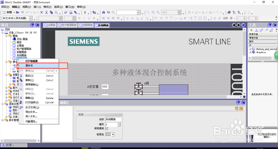Click the Zoom out magnifier icon
Screen dimensions: 278x149
click(158, 12)
